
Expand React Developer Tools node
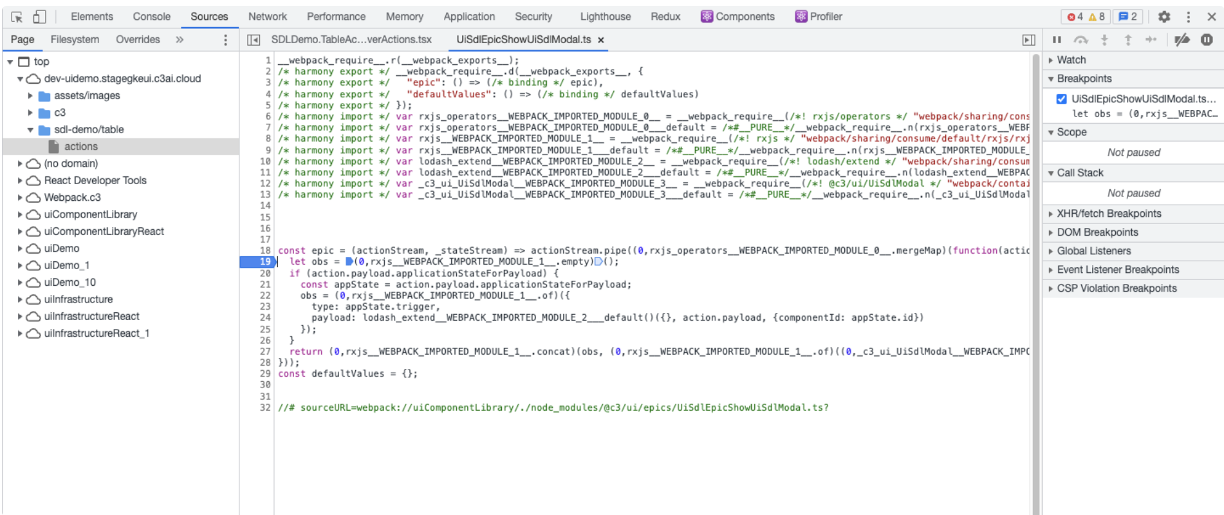point(20,181)
